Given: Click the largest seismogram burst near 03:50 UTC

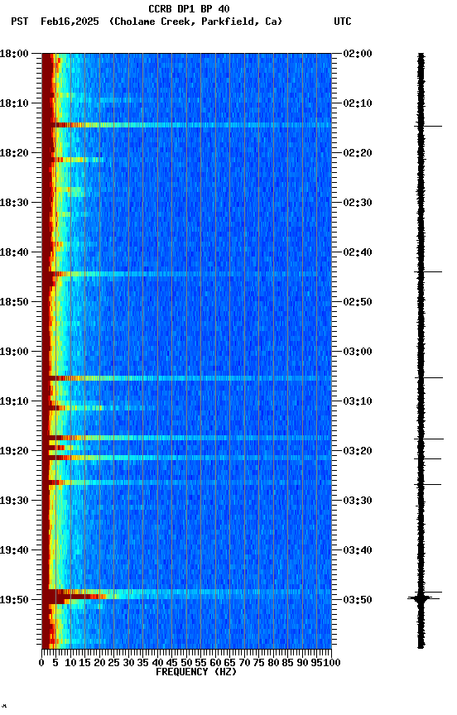Looking at the screenshot, I should pos(422,597).
